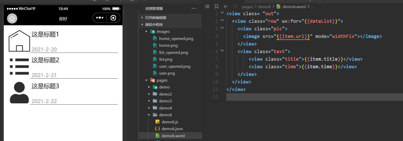403x141 pixels.
Task: Click the wxml file icon in the breadcrumb
Action: [278, 7]
